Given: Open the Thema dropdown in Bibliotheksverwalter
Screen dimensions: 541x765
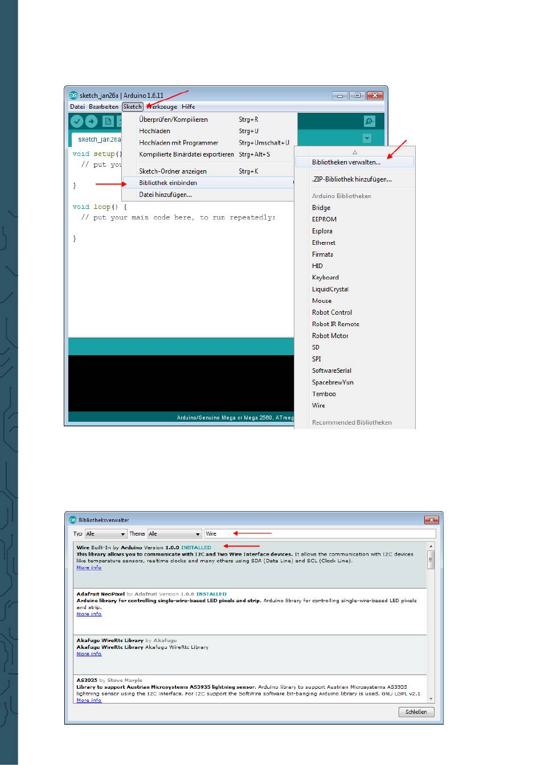Looking at the screenshot, I should [175, 534].
